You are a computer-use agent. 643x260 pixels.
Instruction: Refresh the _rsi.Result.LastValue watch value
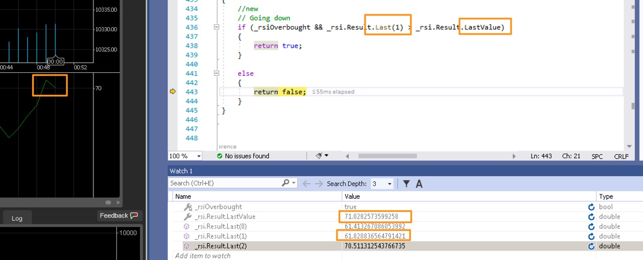coord(591,216)
